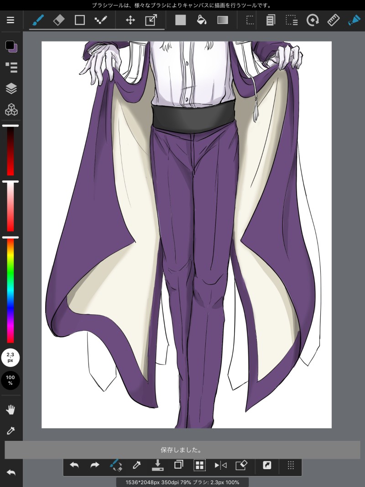
Task: Open the stacked pages icon in top toolbar
Action: point(271,20)
